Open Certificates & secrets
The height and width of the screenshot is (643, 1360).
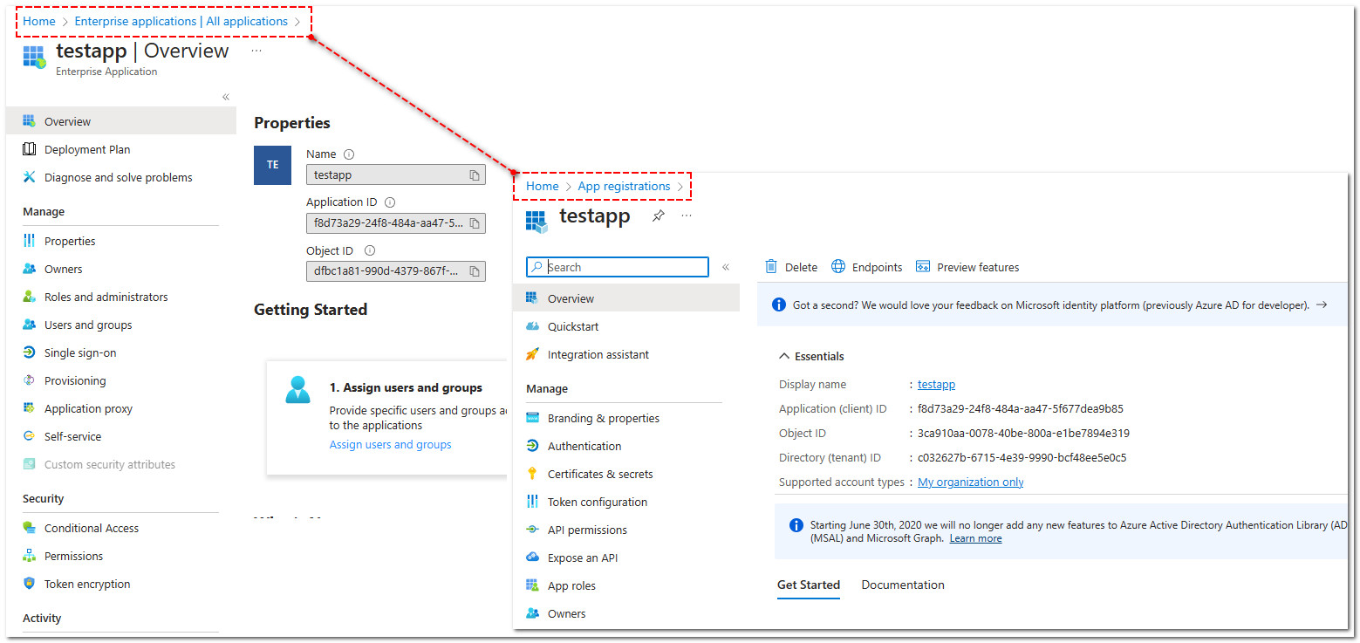[600, 474]
